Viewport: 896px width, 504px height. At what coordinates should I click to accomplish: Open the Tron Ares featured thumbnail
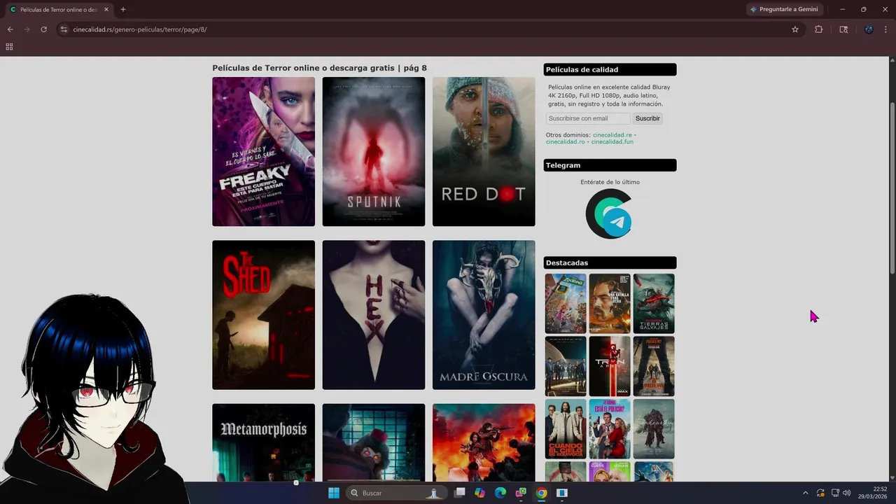point(610,366)
